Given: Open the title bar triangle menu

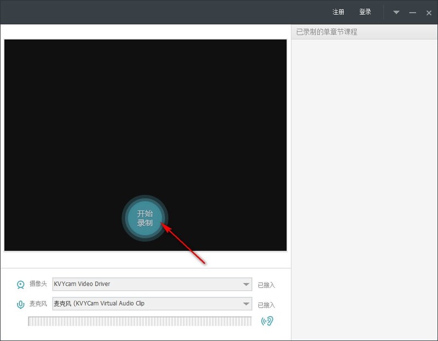Looking at the screenshot, I should tap(396, 12).
